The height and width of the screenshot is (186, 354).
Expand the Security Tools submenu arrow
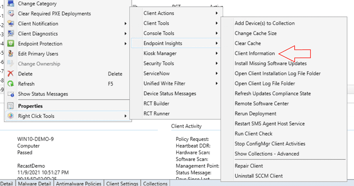[217, 63]
